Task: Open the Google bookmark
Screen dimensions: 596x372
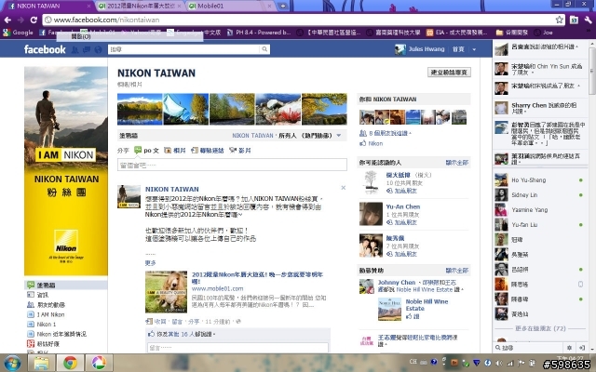Action: [x=19, y=33]
